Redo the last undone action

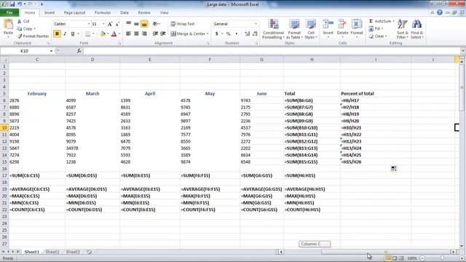(x=31, y=4)
